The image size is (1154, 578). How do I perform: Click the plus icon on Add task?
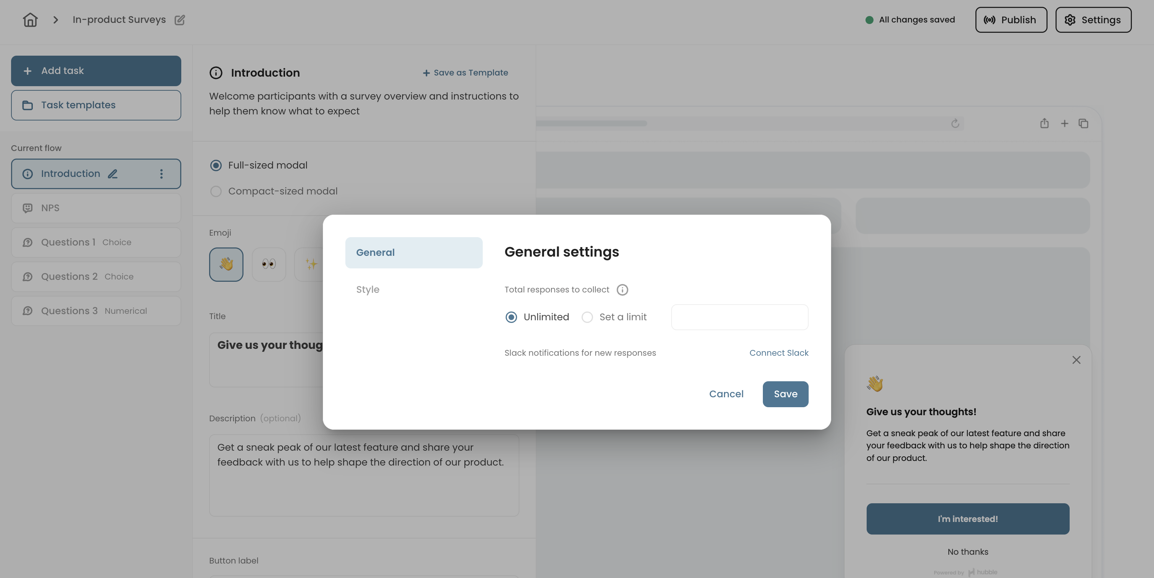pyautogui.click(x=27, y=71)
